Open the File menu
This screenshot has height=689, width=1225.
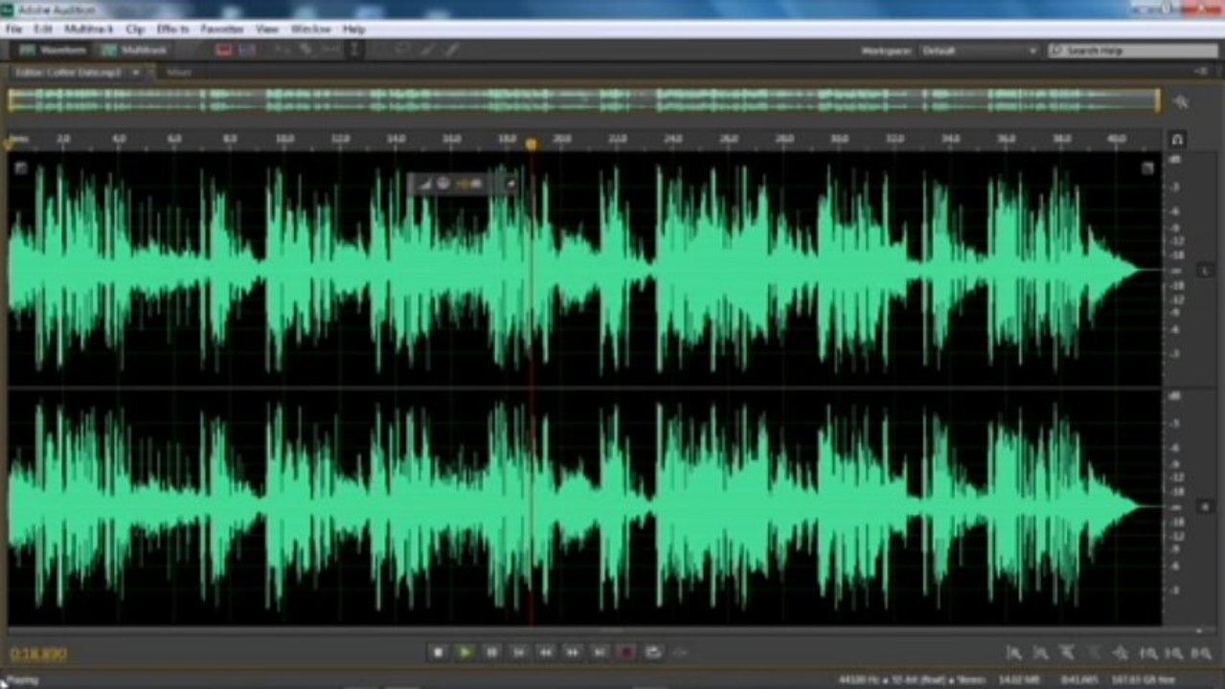click(13, 30)
